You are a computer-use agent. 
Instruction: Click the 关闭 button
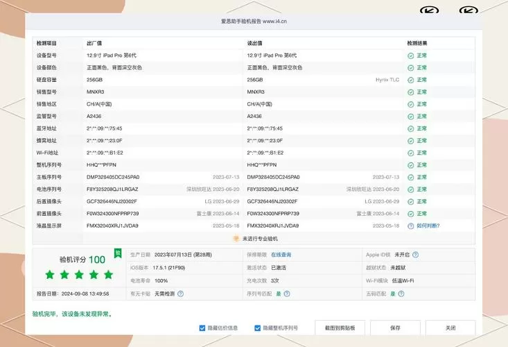point(450,328)
